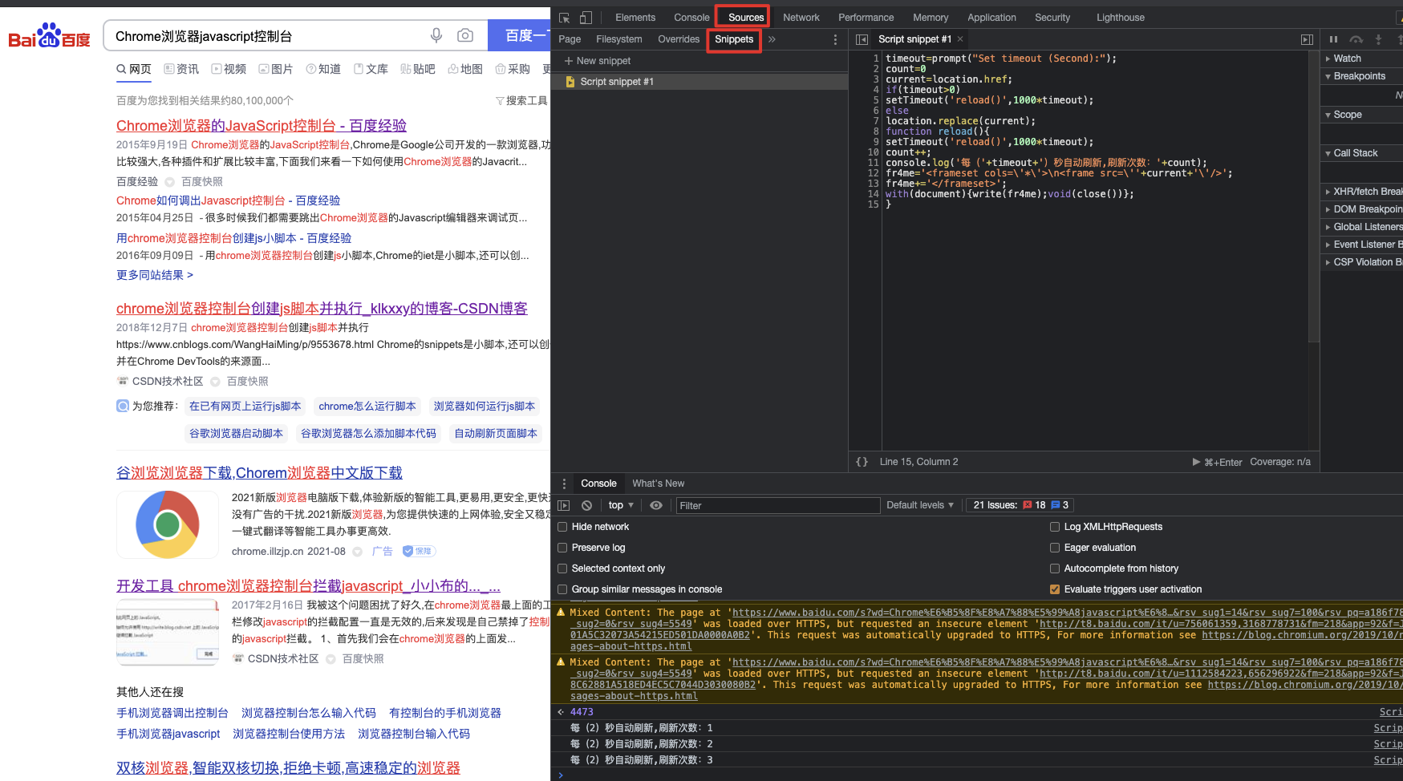Select the inspect element tool in DevTools
The height and width of the screenshot is (781, 1403).
coord(564,17)
